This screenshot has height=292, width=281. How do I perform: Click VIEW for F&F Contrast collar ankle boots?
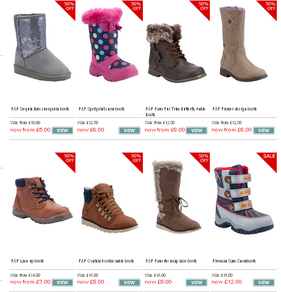coord(129,283)
